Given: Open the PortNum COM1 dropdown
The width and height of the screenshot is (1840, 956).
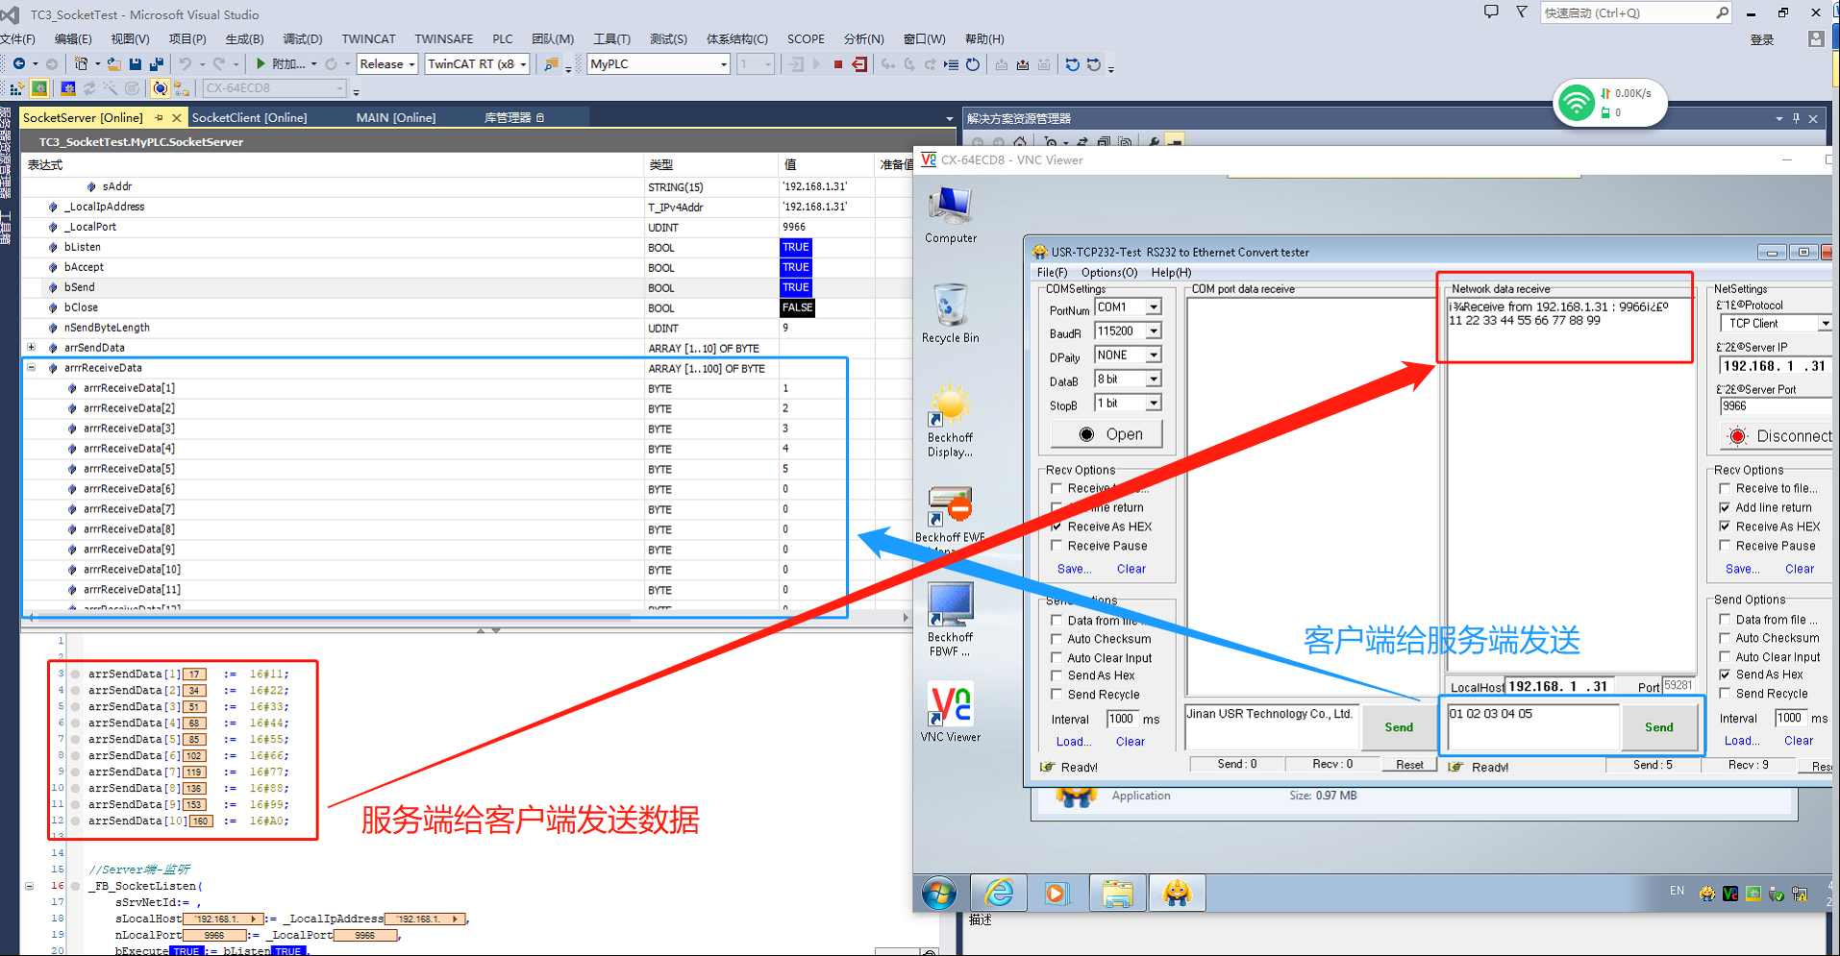Looking at the screenshot, I should coord(1154,307).
